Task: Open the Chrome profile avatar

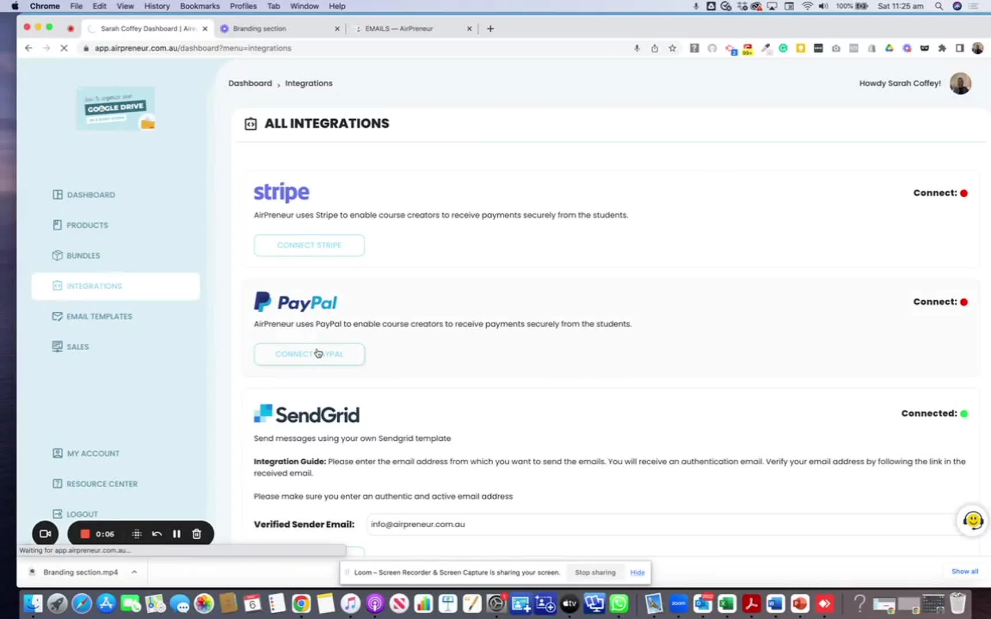Action: 977,48
